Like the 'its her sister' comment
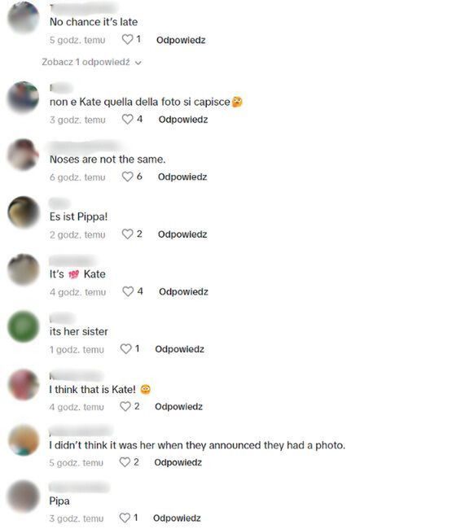Image resolution: width=461 pixels, height=529 pixels. coord(126,349)
